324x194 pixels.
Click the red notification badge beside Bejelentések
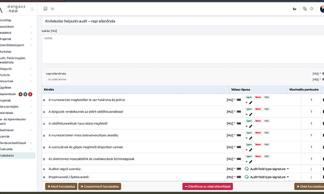30,94
